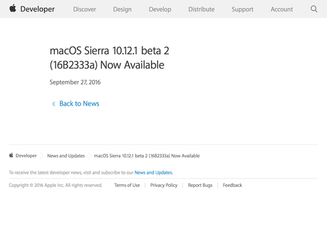
Task: Click the back chevron beside Back to News
Action: [54, 104]
